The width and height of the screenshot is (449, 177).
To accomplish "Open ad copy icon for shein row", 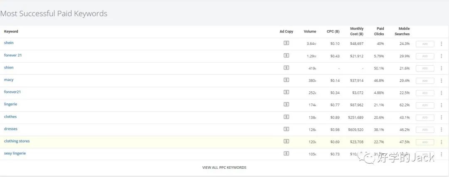I will point(286,43).
